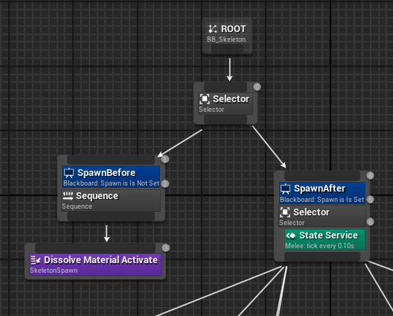Select the Selector under SpawnAfter
The height and width of the screenshot is (316, 393).
[322, 216]
